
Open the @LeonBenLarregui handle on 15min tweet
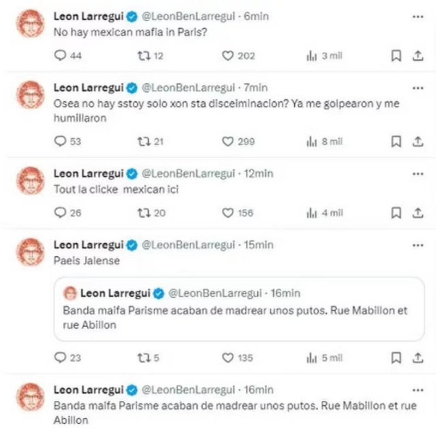point(188,245)
